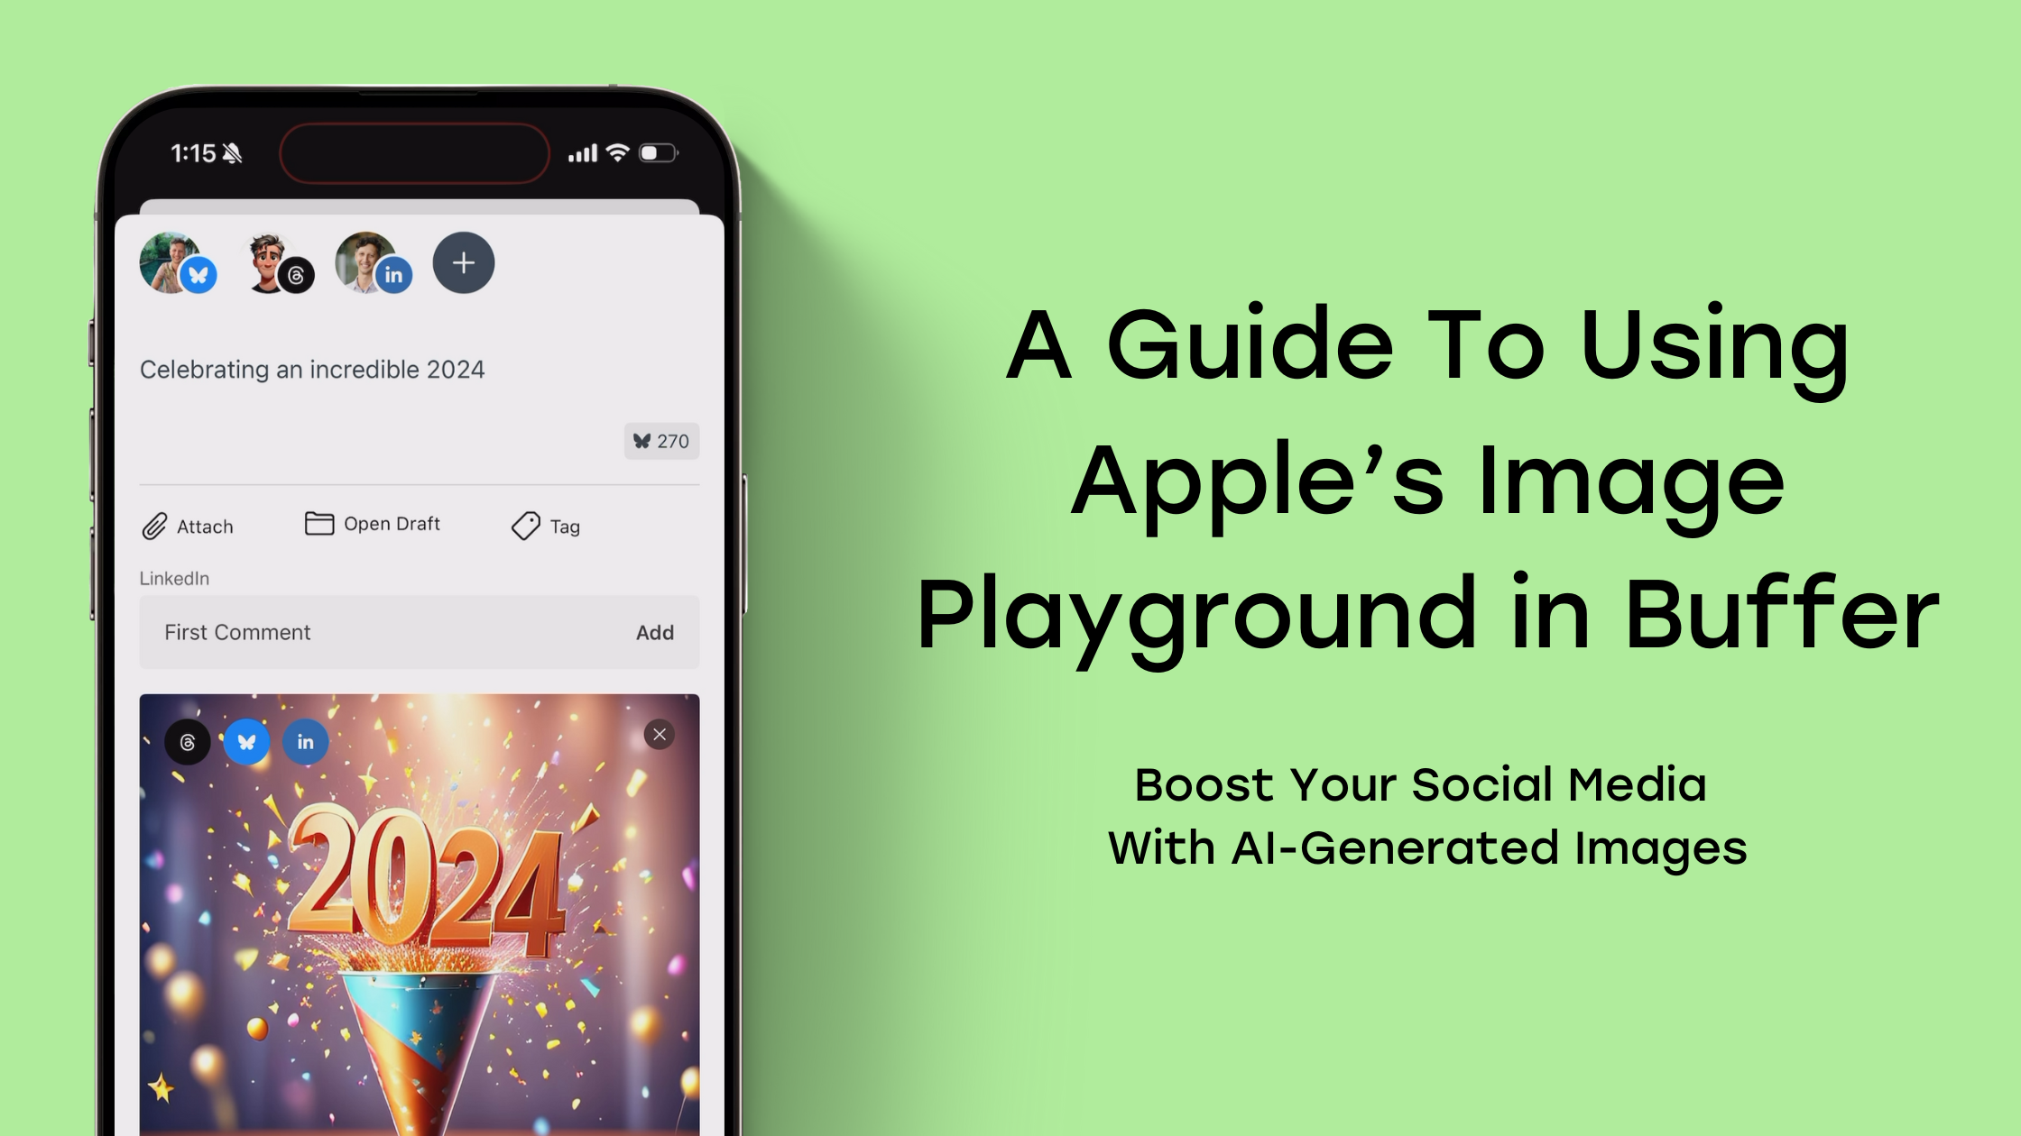
Task: Click the Open Draft folder icon
Action: 319,523
